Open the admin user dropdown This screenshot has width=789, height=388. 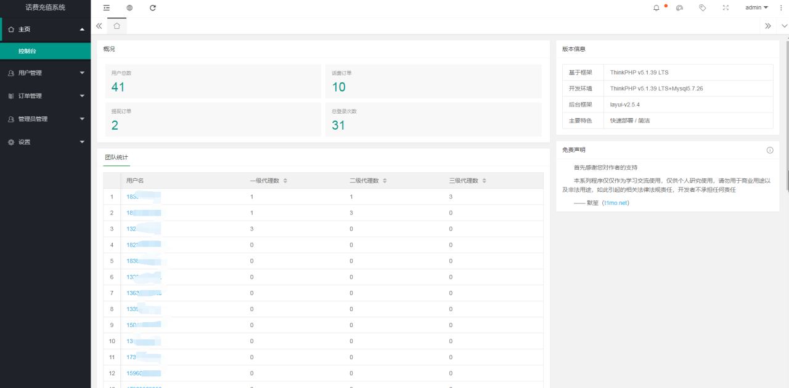(x=756, y=8)
